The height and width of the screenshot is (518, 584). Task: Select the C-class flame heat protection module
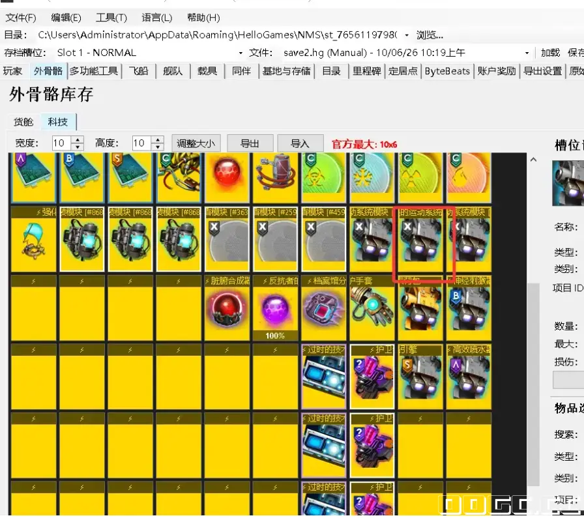click(x=469, y=177)
